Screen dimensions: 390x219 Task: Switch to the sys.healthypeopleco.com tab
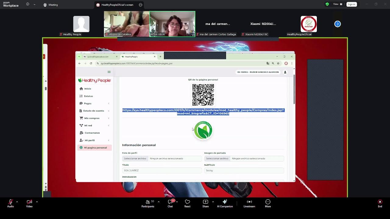[101, 57]
